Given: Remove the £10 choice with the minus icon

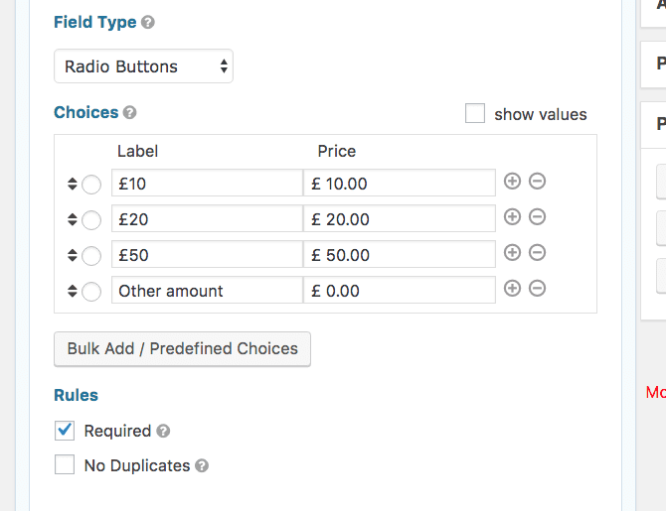Looking at the screenshot, I should pyautogui.click(x=538, y=181).
